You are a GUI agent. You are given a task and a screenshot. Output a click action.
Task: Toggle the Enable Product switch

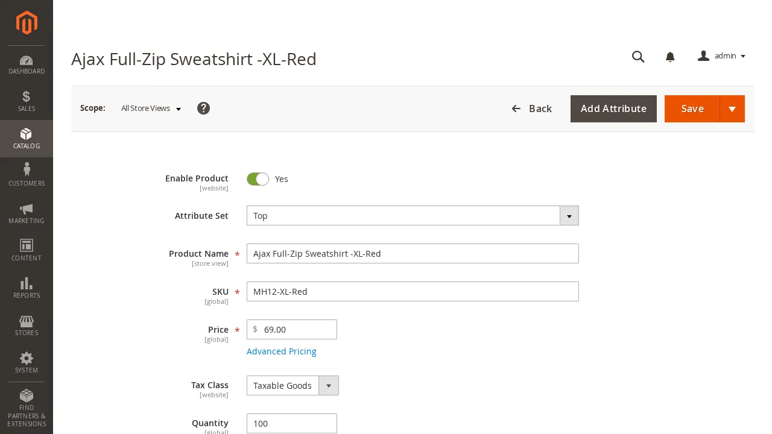pyautogui.click(x=258, y=179)
